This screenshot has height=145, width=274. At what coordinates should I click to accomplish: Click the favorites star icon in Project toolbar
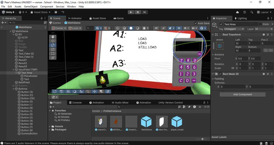200,107
